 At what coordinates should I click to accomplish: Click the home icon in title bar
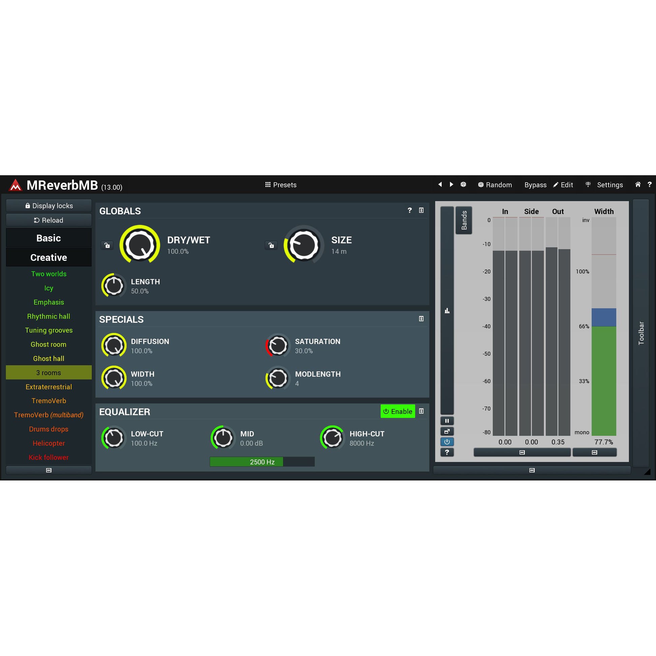click(638, 184)
